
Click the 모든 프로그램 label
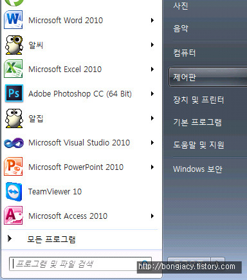coord(51,239)
